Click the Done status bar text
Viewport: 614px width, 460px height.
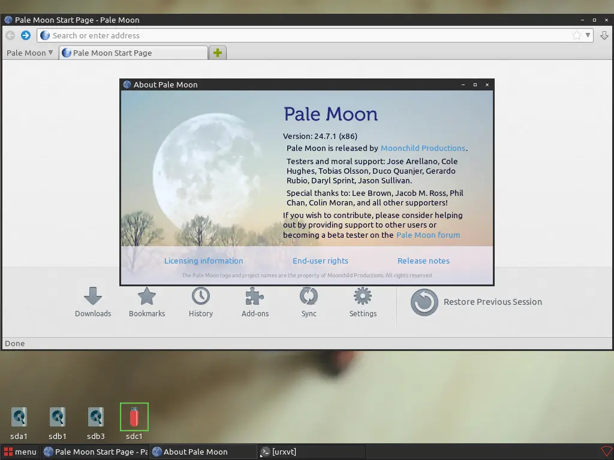(x=15, y=343)
